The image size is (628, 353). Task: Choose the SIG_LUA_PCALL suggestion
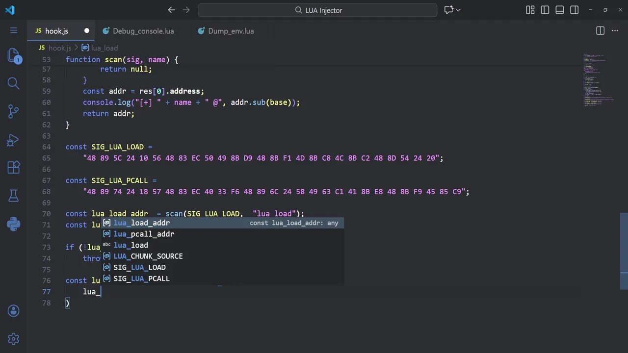(x=141, y=278)
